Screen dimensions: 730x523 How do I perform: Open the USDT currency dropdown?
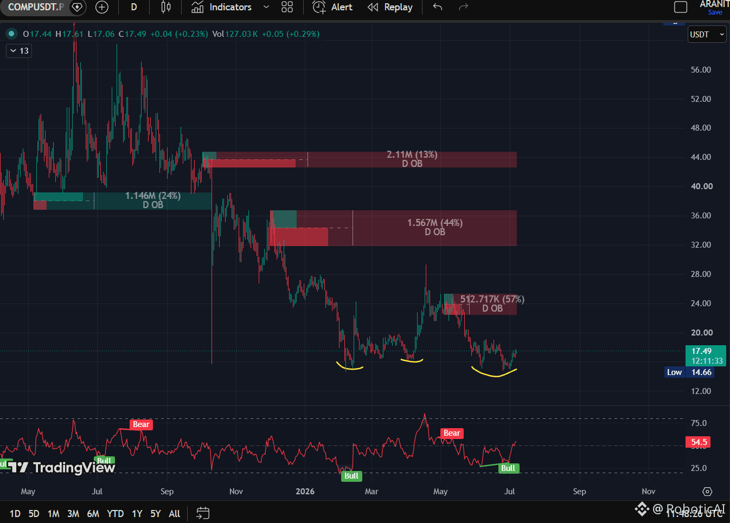(x=707, y=34)
